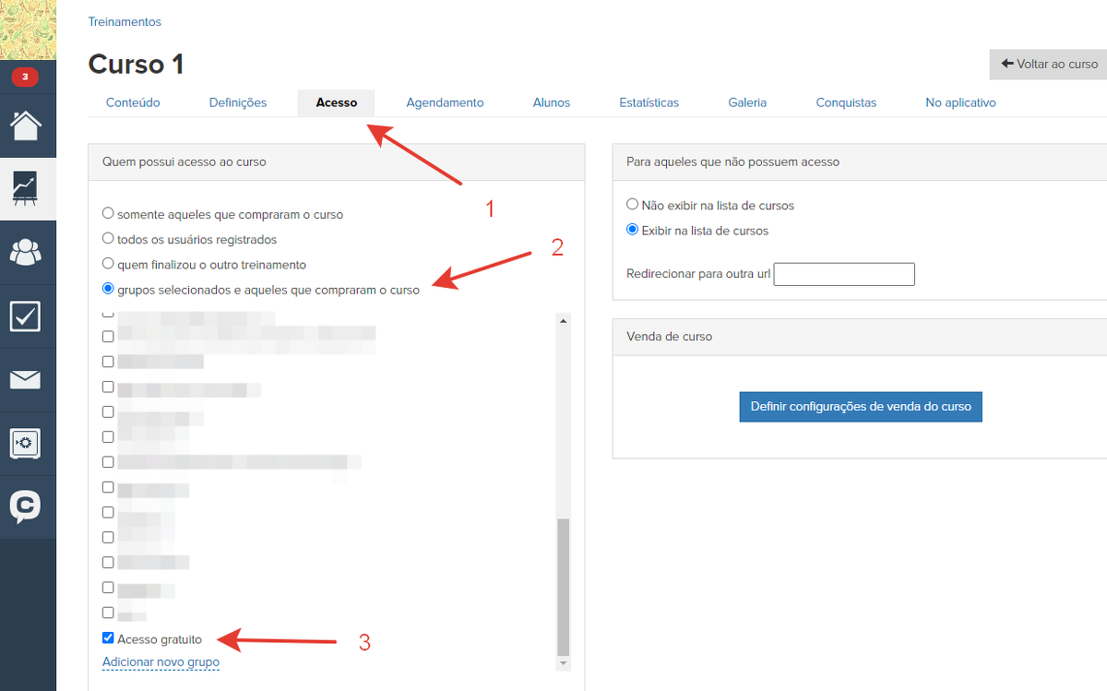Open the users group icon in sidebar
The image size is (1107, 691).
click(26, 251)
